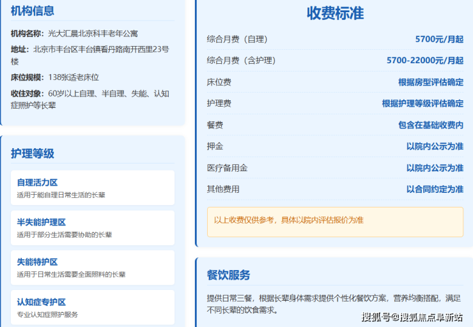
Task: Click the 5700-22000元/月起 price
Action: [425, 61]
